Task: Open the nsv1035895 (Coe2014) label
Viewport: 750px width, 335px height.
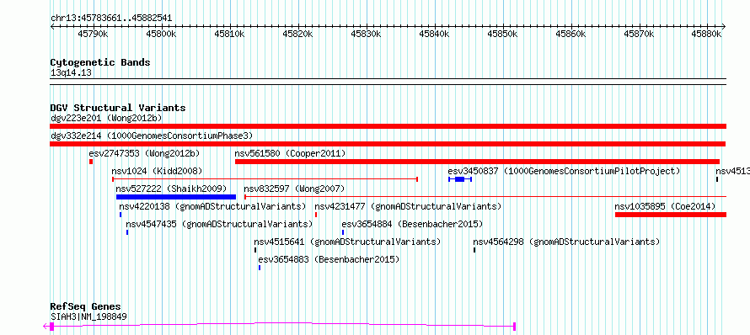Action: tap(666, 206)
